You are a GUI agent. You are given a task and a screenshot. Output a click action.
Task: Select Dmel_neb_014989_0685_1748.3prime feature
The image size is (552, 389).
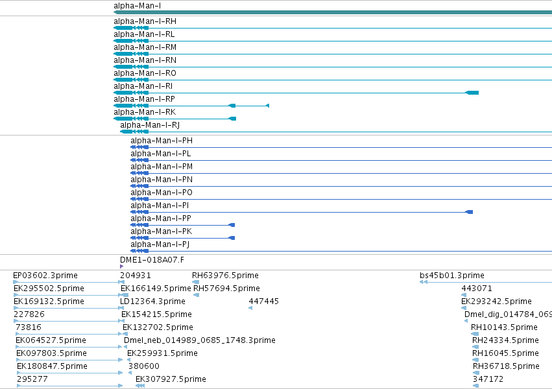coord(200,341)
